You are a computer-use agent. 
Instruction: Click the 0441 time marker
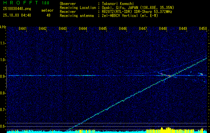[x=22, y=29]
